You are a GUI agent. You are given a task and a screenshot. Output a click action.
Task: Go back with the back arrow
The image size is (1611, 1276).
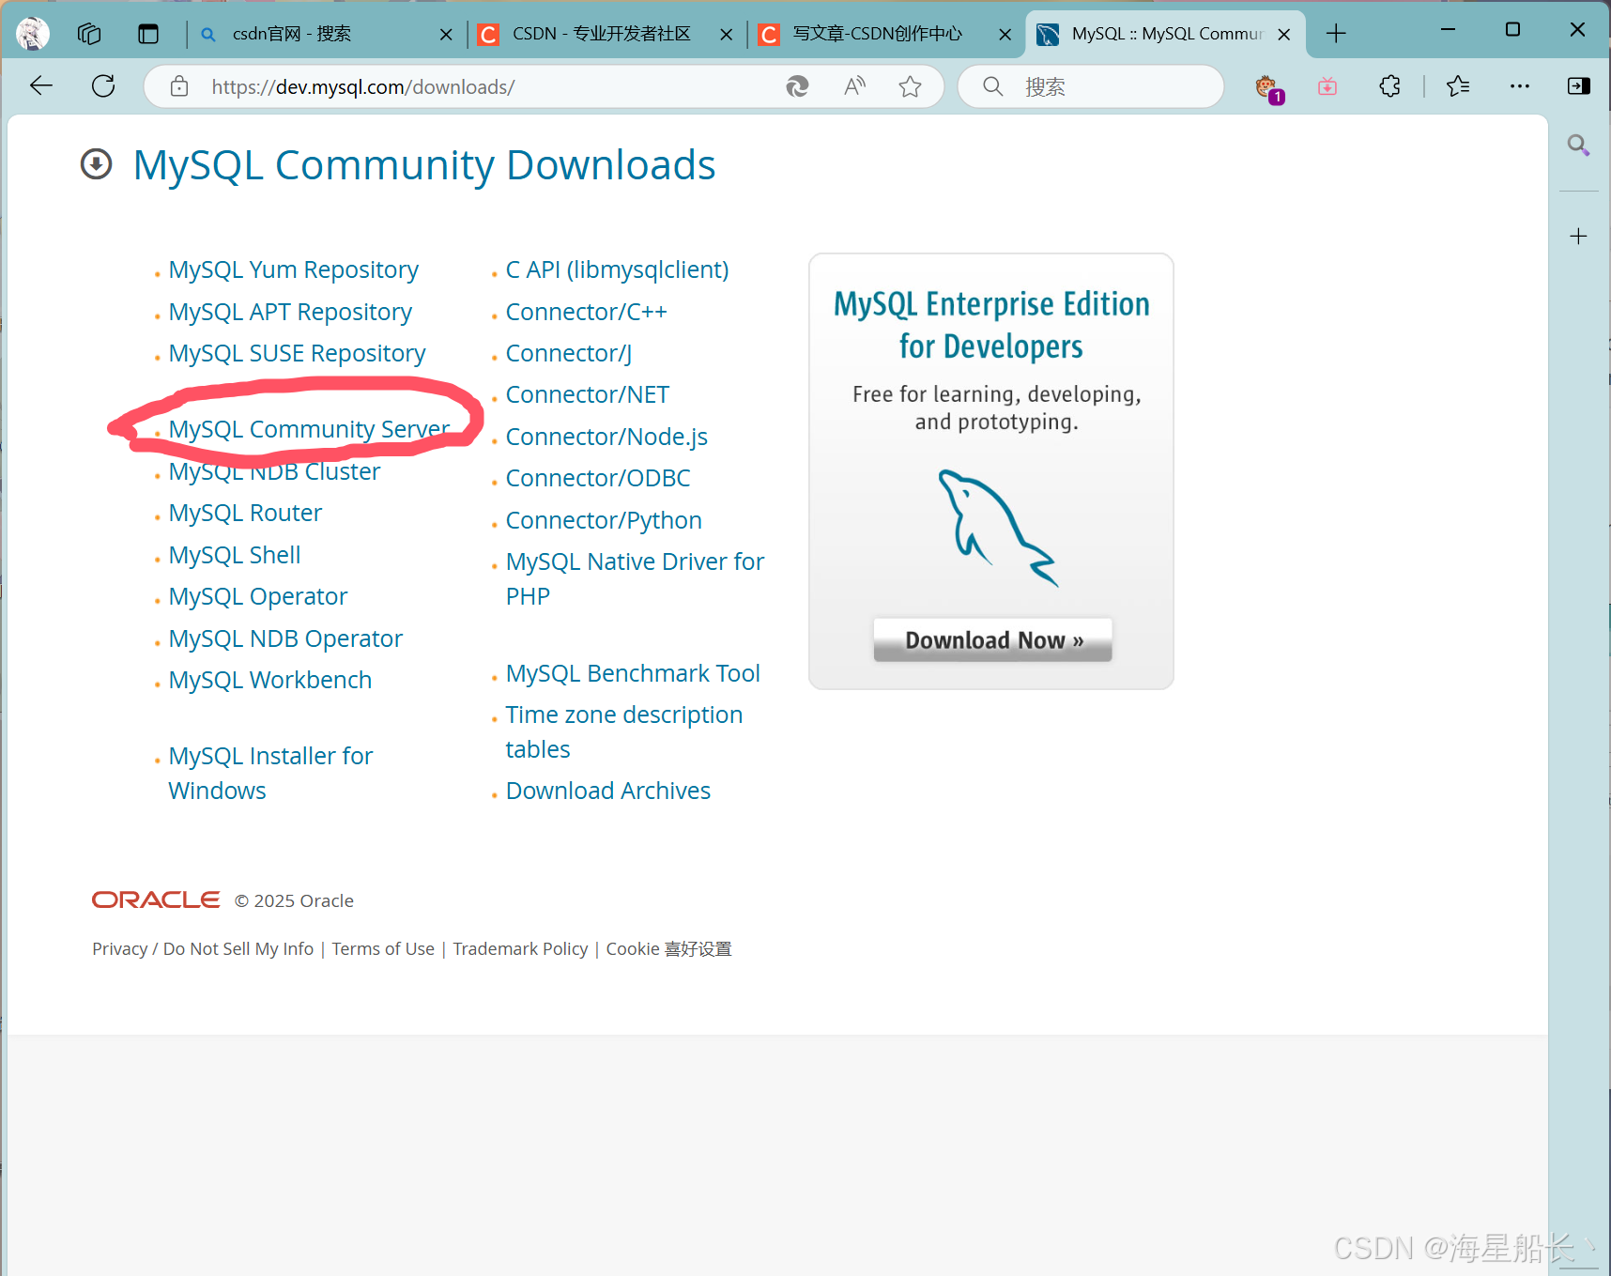tap(41, 86)
